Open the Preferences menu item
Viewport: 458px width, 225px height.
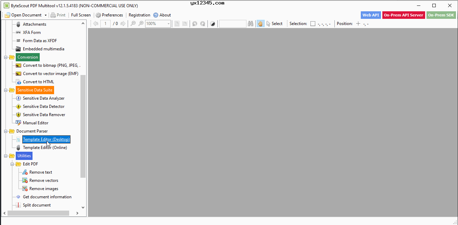[109, 15]
